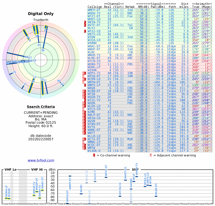The height and width of the screenshot is (206, 215).
Task: Click callsign WWDP-DT in the table
Action: click(94, 49)
